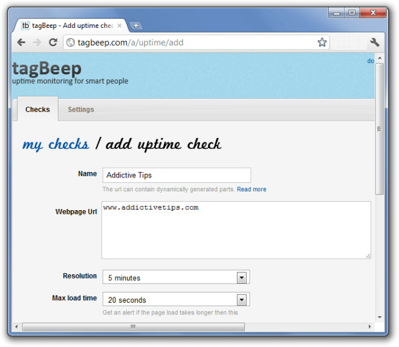Click the vertical scrollbar up arrow
Image resolution: width=399 pixels, height=347 pixels.
point(380,58)
